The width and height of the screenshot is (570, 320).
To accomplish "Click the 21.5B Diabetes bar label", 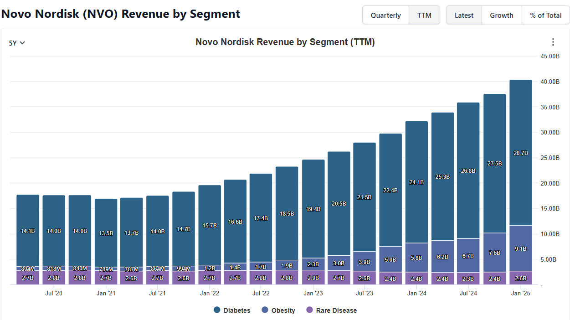I will [x=365, y=197].
